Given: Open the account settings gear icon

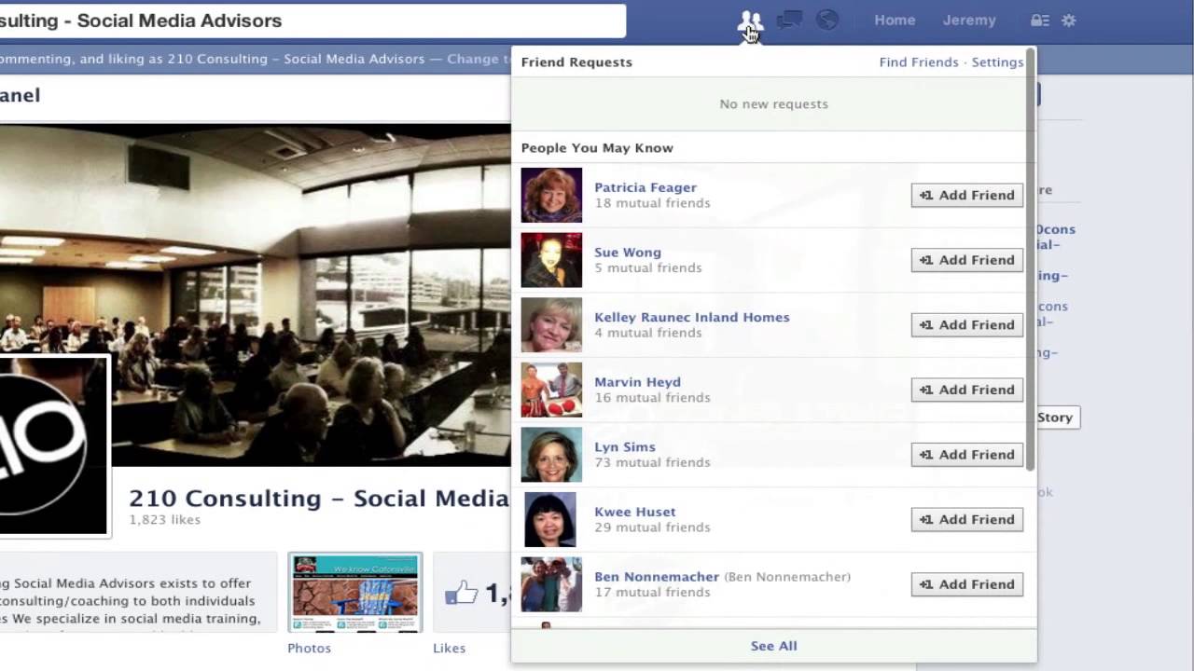Looking at the screenshot, I should (x=1069, y=21).
